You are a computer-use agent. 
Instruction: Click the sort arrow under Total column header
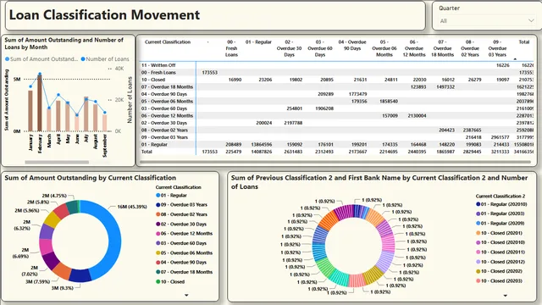click(x=515, y=59)
